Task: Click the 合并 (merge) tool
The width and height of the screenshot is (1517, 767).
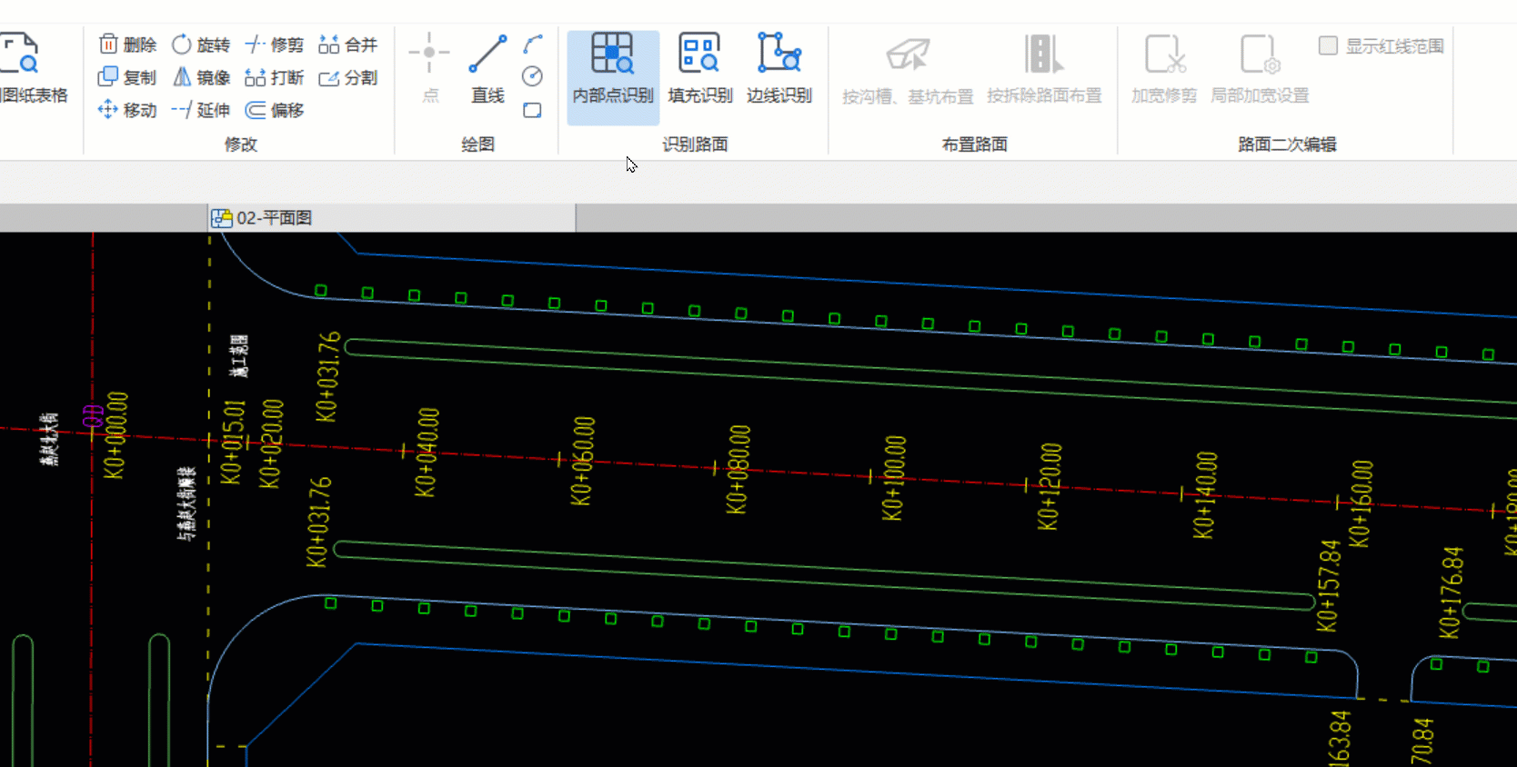Action: click(x=347, y=45)
